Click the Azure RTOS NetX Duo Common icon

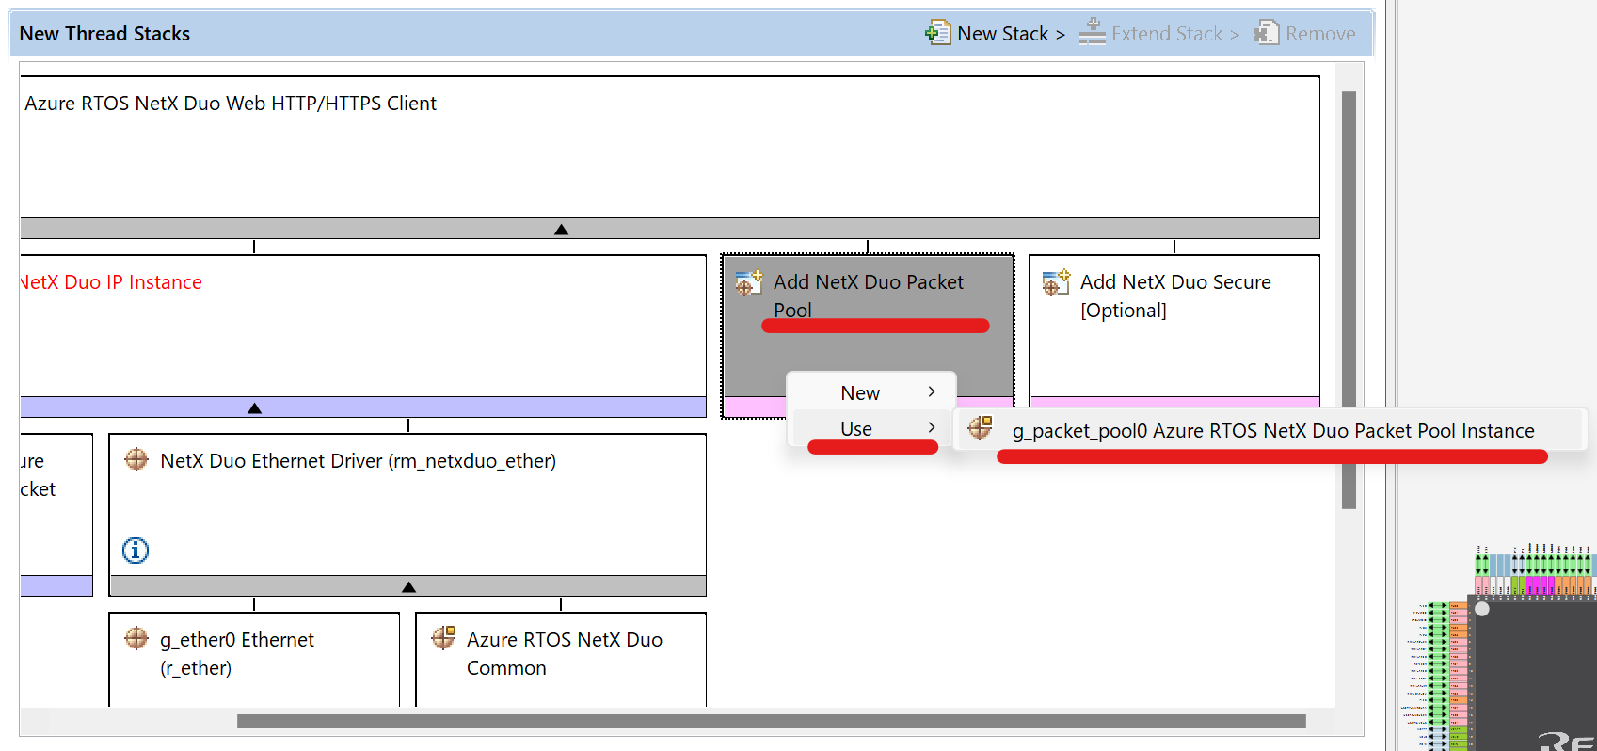pos(443,638)
